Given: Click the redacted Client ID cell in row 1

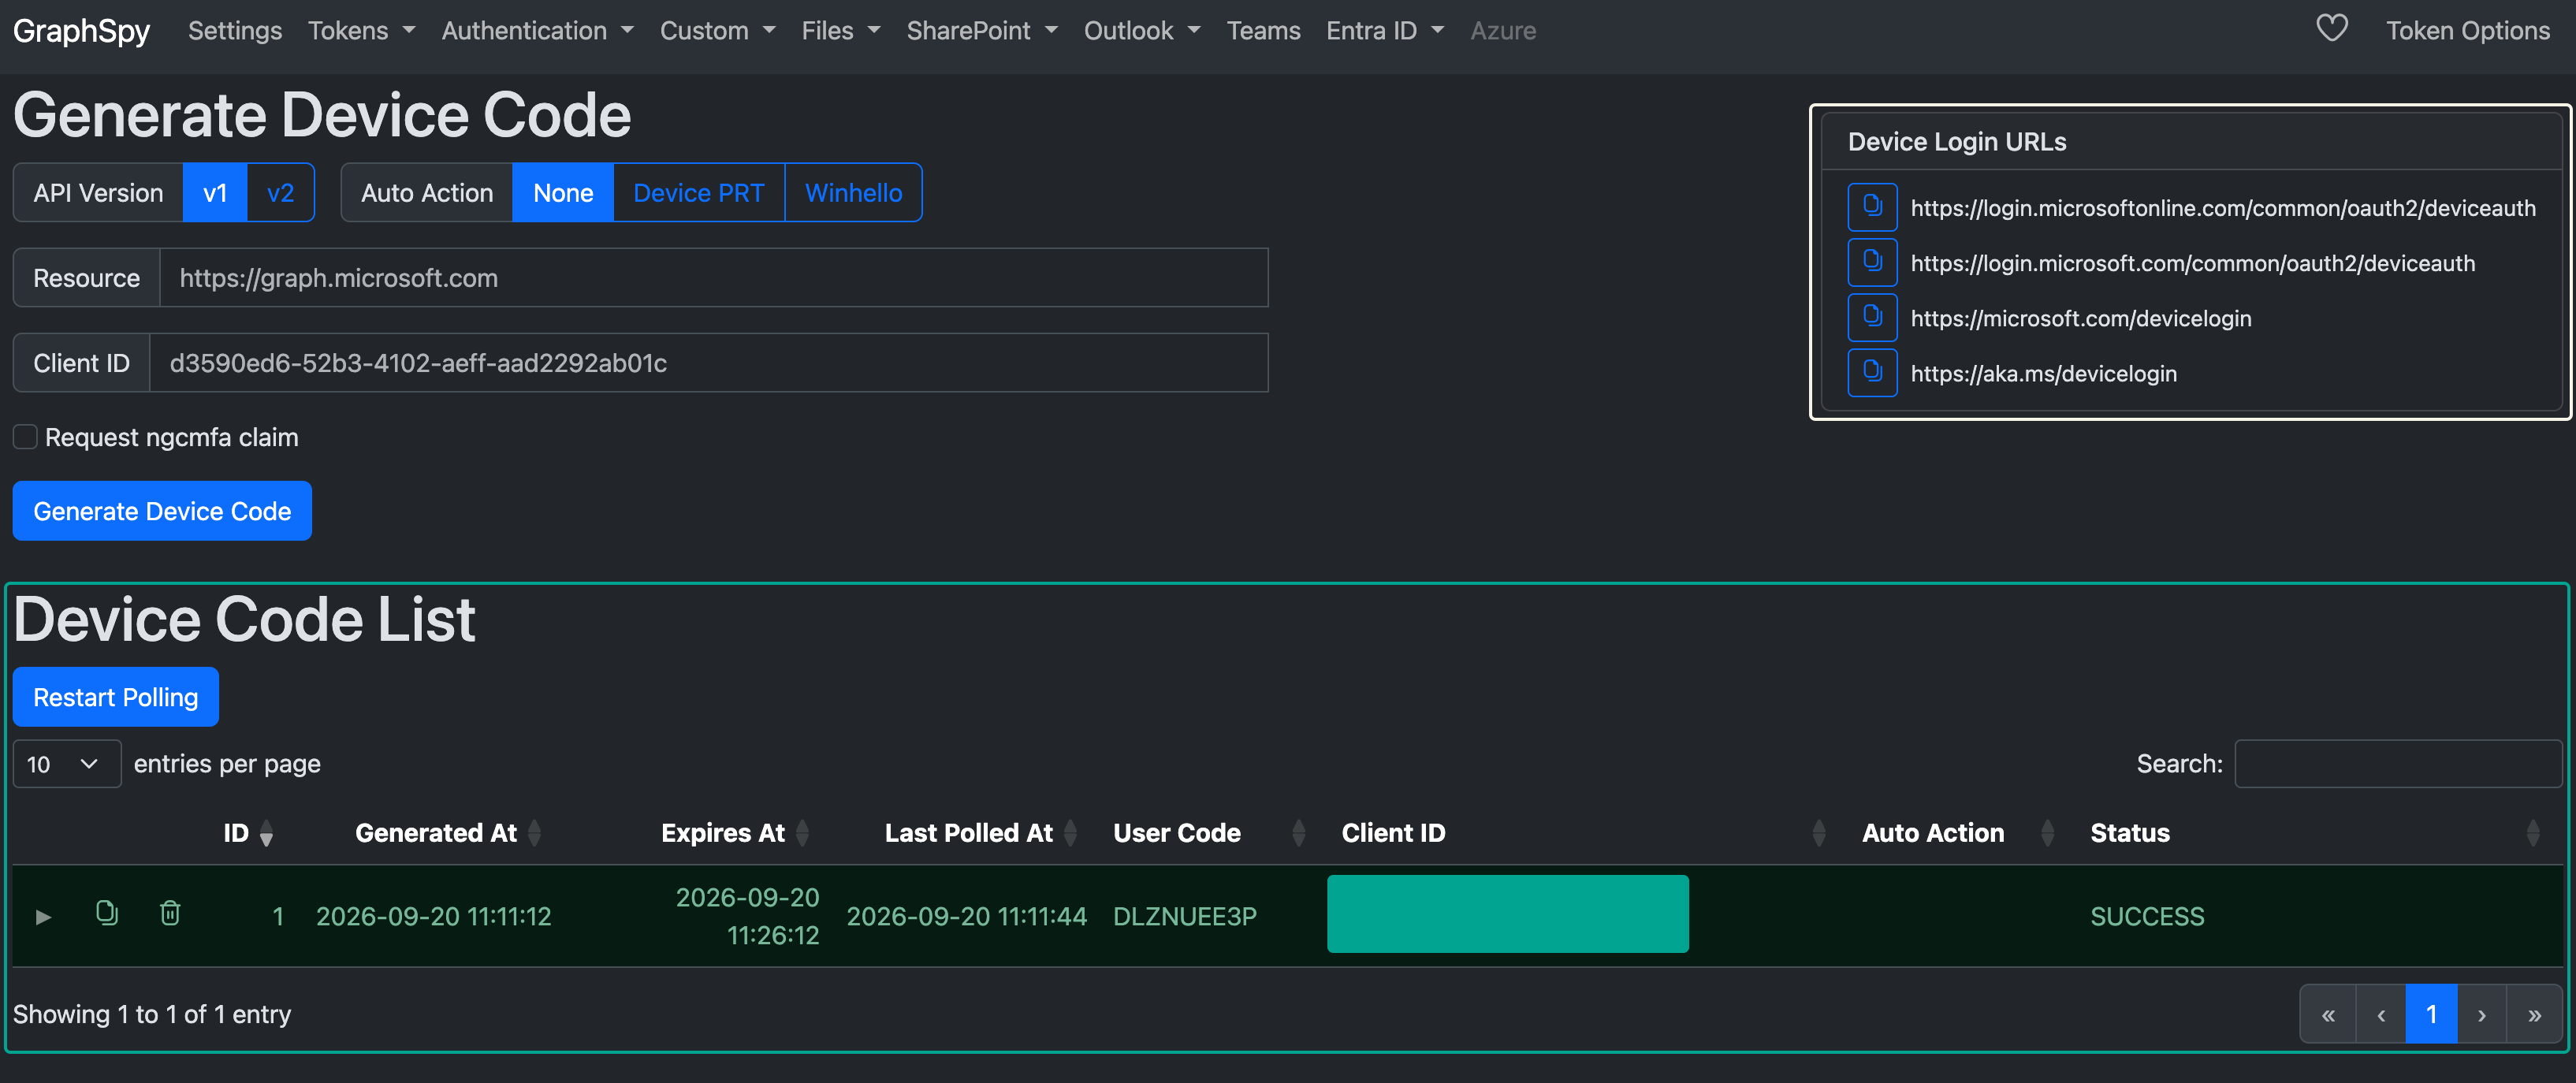Looking at the screenshot, I should [1507, 913].
